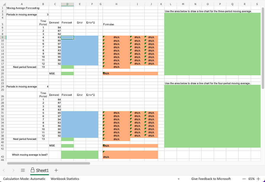265x182 pixels.
Task: Select demand value 97 in row 11
Action: 55,44
